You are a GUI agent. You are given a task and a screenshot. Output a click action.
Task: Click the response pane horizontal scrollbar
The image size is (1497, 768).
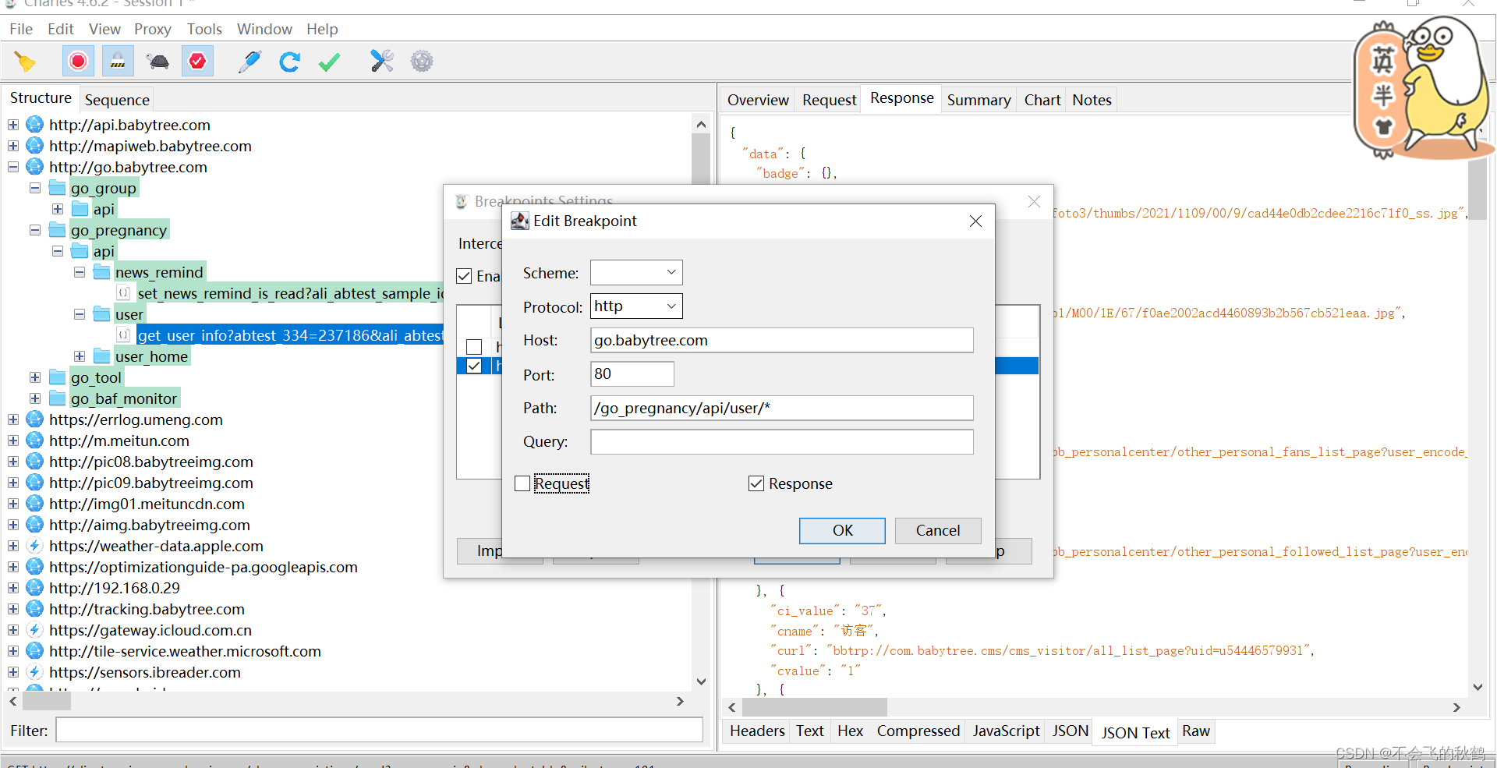click(x=814, y=707)
